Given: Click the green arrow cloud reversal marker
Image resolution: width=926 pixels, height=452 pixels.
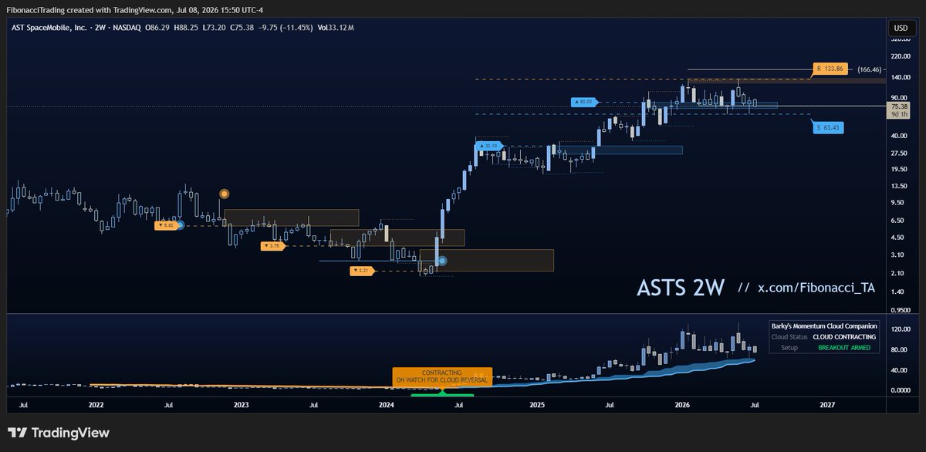Looking at the screenshot, I should coord(443,393).
